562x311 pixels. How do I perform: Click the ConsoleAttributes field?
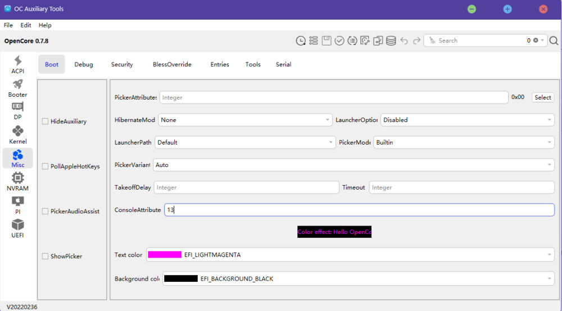(360, 210)
